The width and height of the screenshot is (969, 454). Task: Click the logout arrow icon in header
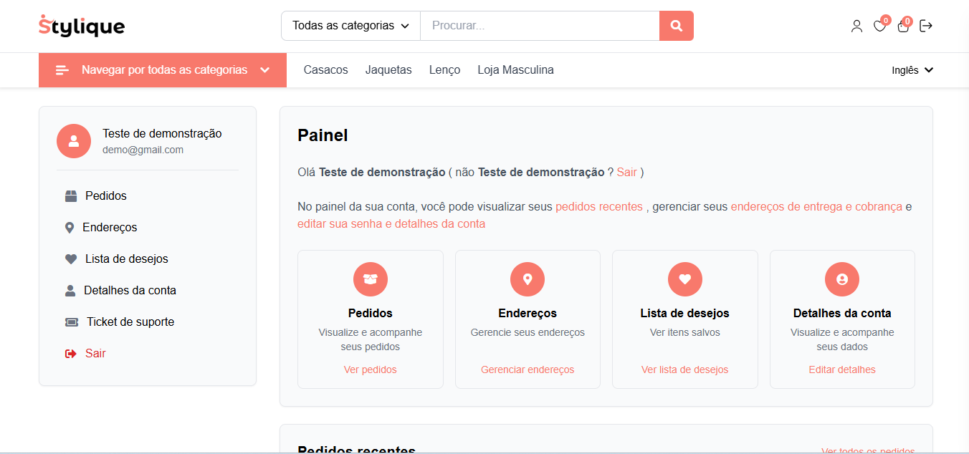(x=926, y=26)
